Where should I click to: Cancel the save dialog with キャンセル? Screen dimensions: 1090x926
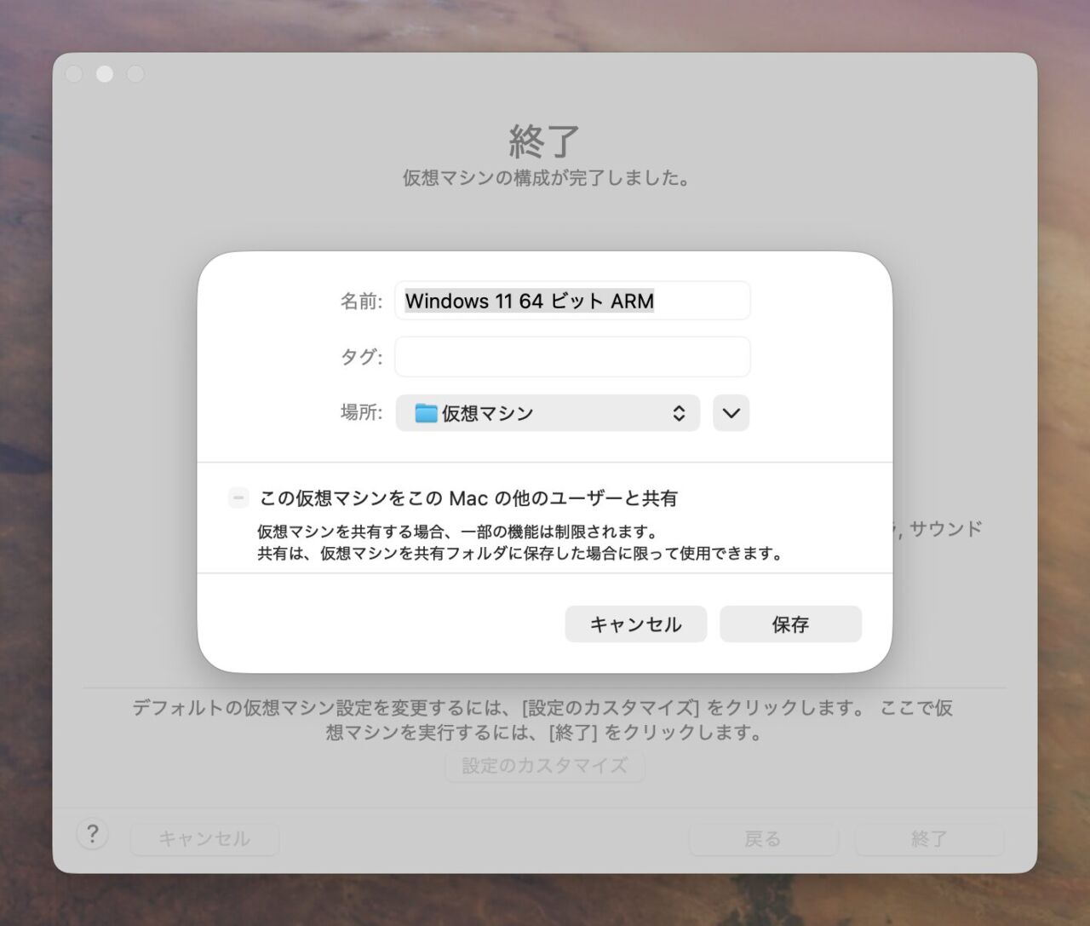pos(635,624)
